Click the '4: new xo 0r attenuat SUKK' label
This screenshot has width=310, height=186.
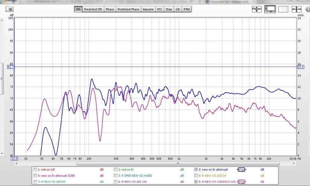click(56, 176)
